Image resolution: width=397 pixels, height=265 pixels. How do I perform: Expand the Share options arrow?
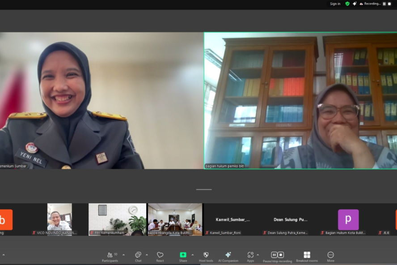(193, 255)
